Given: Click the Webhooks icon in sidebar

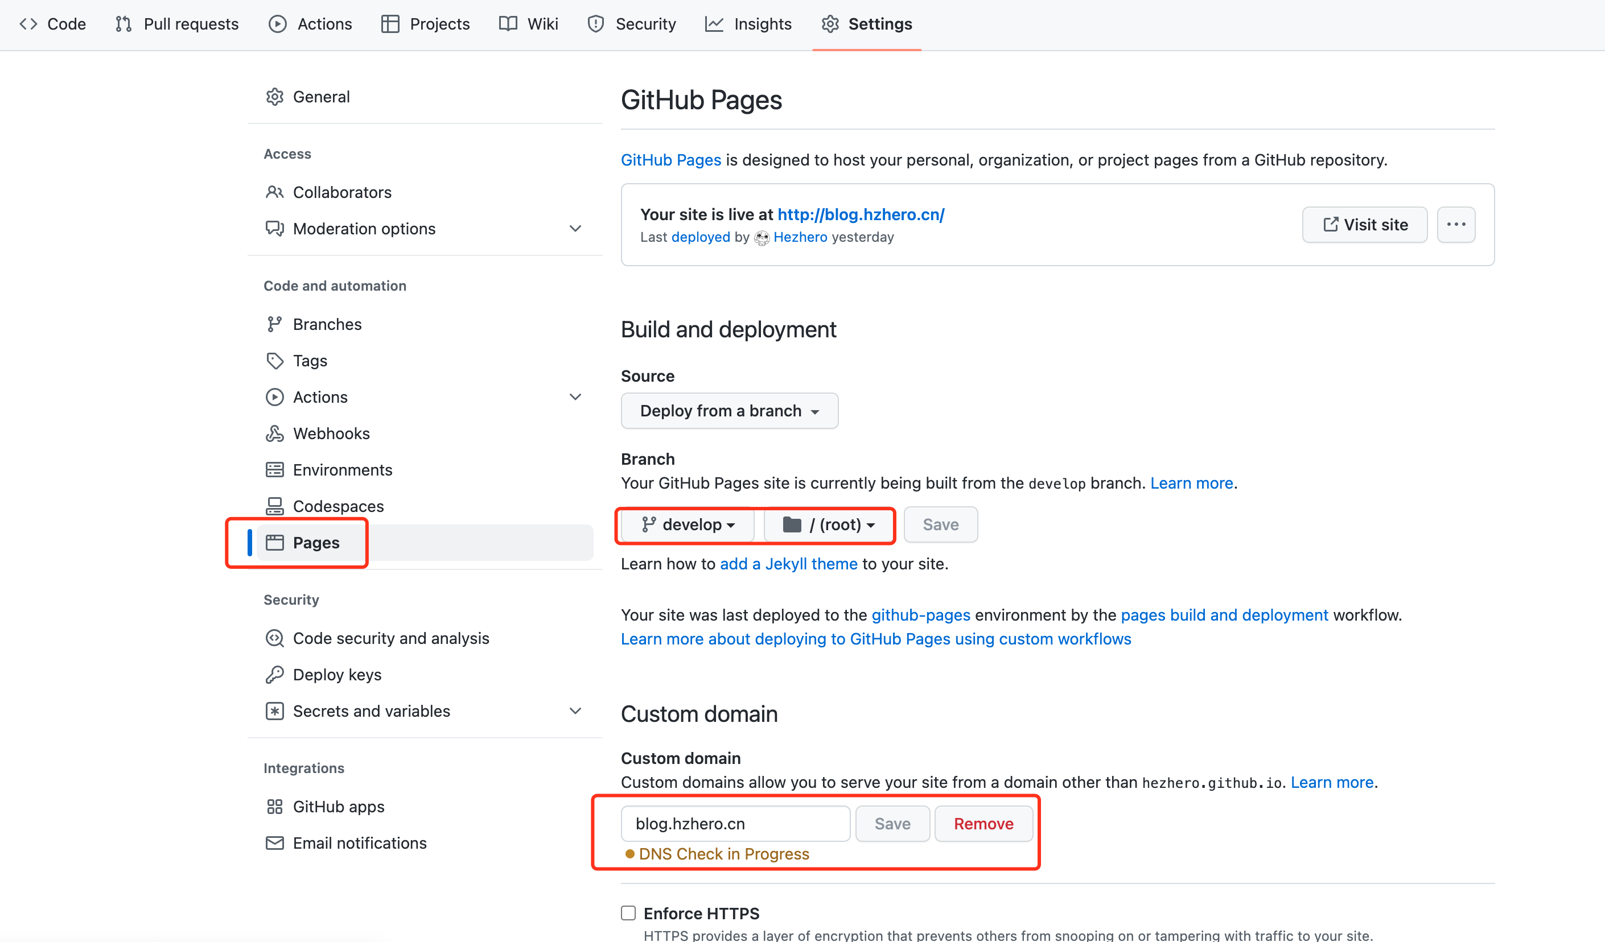Looking at the screenshot, I should 274,433.
